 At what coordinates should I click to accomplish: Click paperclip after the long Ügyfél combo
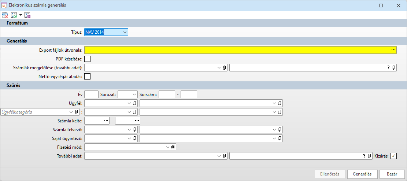tap(280, 103)
